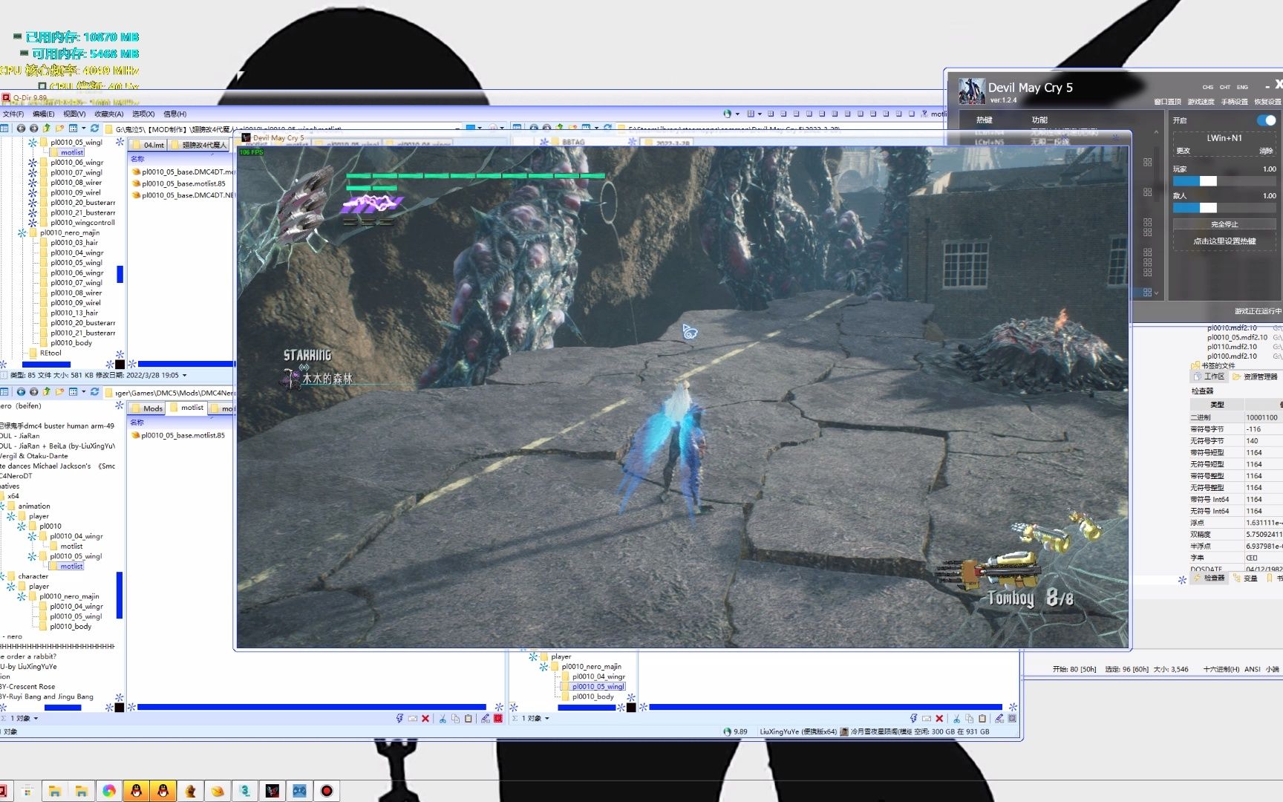Open colorful circle browser icon in taskbar
The height and width of the screenshot is (802, 1283).
pyautogui.click(x=108, y=791)
